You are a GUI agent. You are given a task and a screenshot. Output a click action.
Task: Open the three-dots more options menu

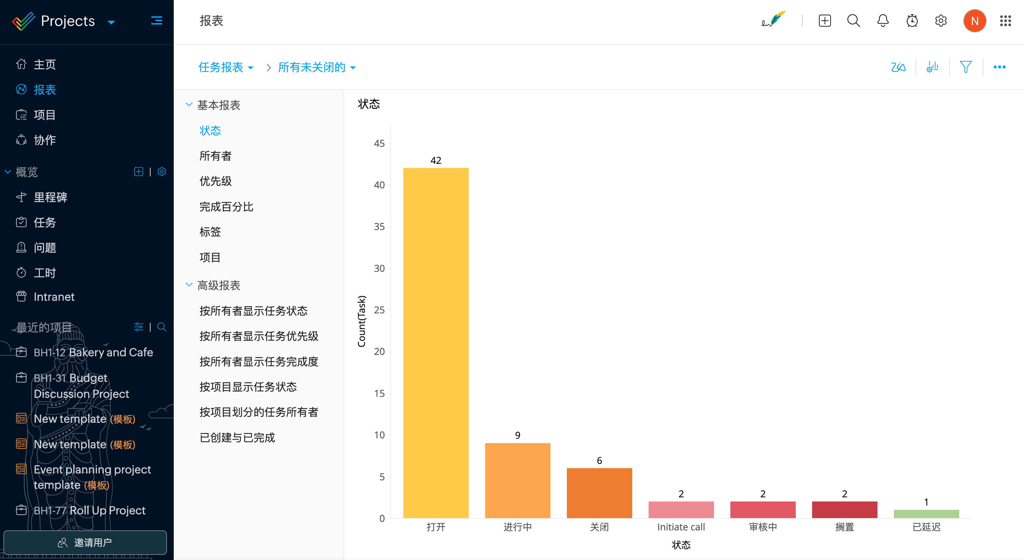999,67
